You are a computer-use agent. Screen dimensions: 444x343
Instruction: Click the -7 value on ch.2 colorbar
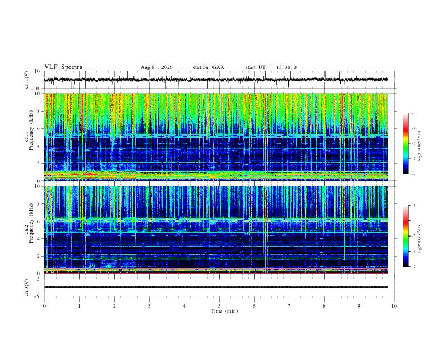[414, 267]
